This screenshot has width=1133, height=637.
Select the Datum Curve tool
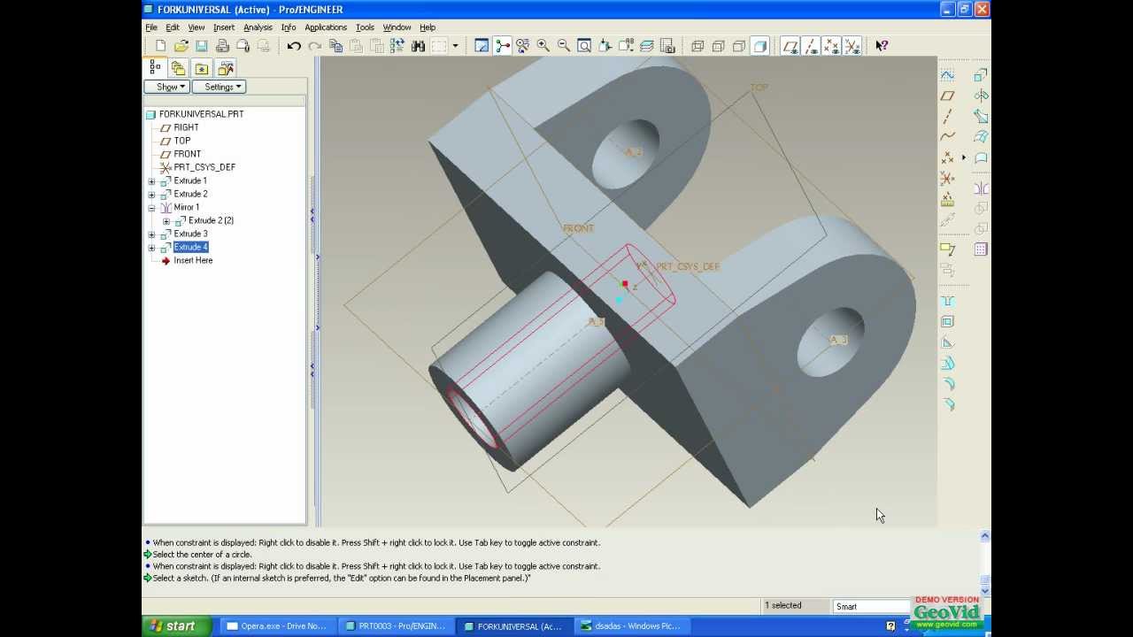[x=947, y=136]
